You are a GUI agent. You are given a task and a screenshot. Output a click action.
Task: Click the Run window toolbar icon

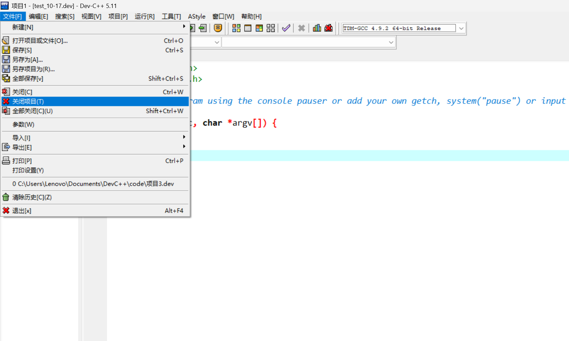[248, 28]
